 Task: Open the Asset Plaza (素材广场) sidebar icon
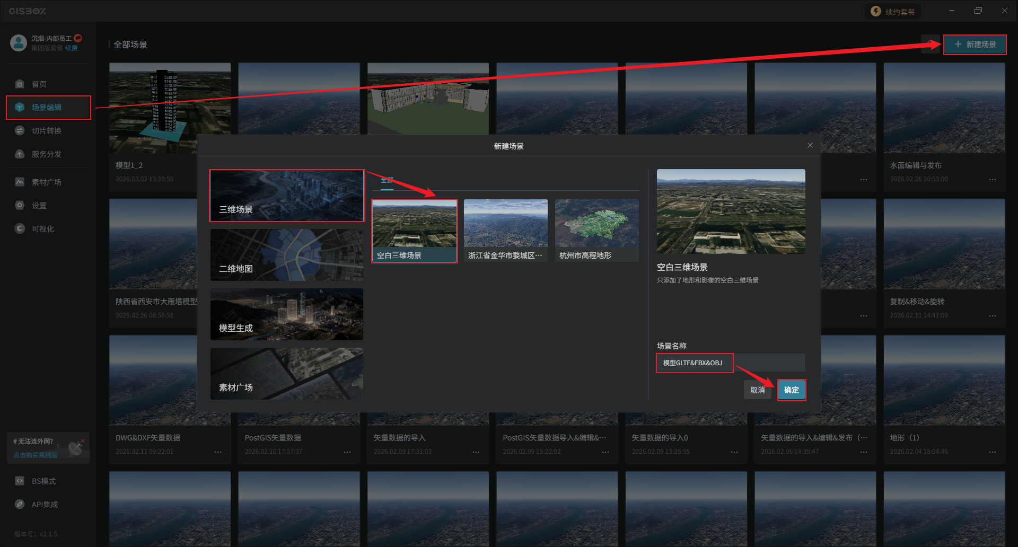(x=20, y=182)
